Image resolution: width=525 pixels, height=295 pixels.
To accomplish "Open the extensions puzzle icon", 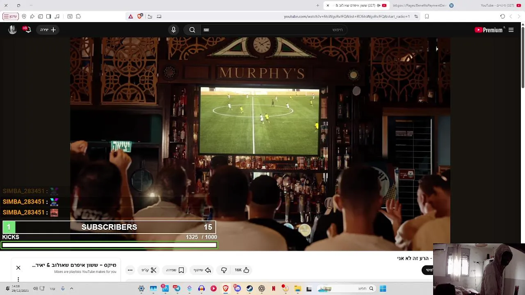I will pyautogui.click(x=78, y=16).
